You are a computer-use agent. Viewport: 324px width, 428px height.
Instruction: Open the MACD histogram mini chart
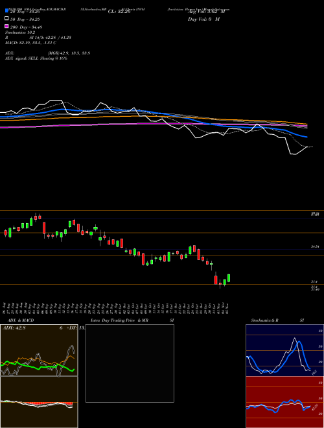[x=39, y=402]
